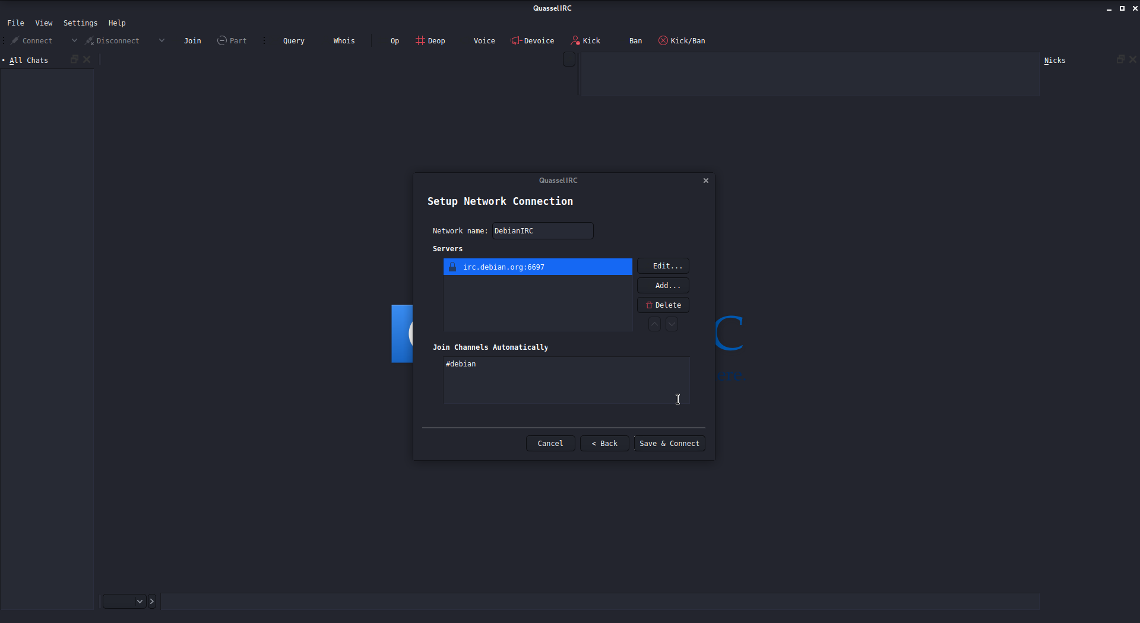Click the Op toolbar button
This screenshot has height=623, width=1140.
pos(395,41)
